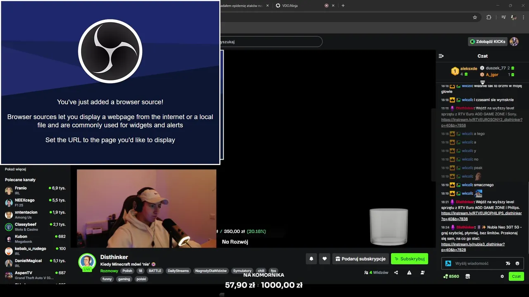Open NEEXcsgo recommended channel
The image size is (529, 297).
[x=35, y=202]
